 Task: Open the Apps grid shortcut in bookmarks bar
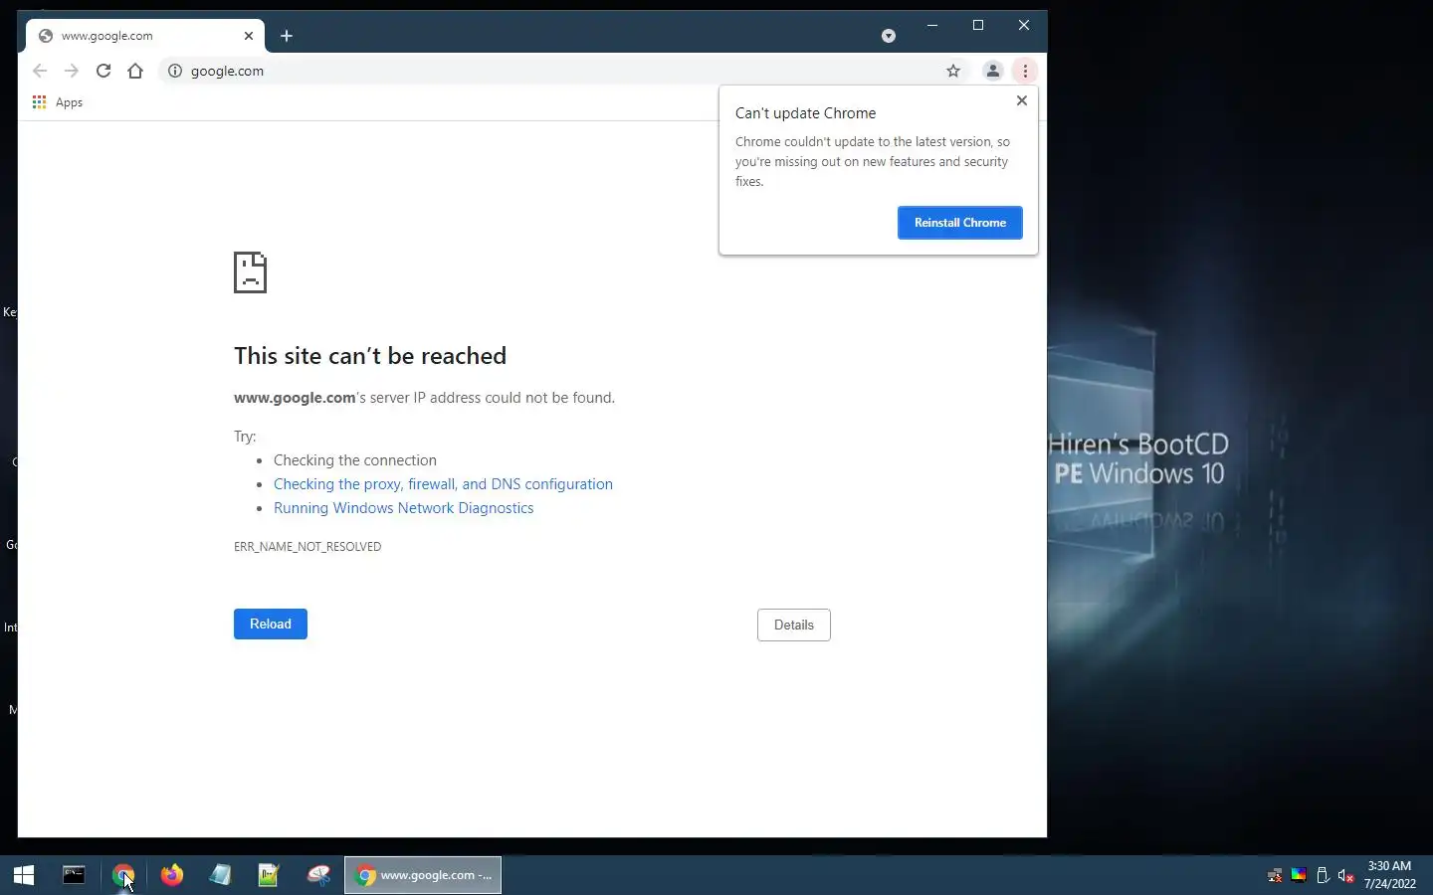point(58,102)
